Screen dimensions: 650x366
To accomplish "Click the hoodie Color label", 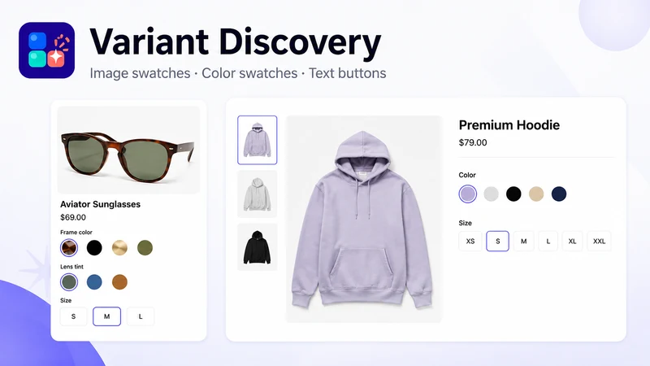I will point(467,175).
